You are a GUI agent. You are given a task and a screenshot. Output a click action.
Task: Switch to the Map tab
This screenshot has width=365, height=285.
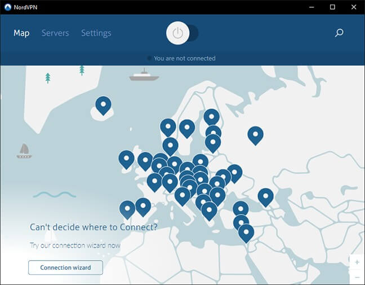(21, 33)
